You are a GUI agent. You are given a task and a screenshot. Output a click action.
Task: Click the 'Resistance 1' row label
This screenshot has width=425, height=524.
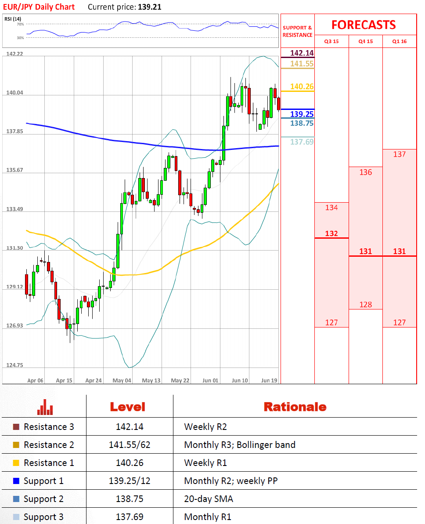(49, 463)
